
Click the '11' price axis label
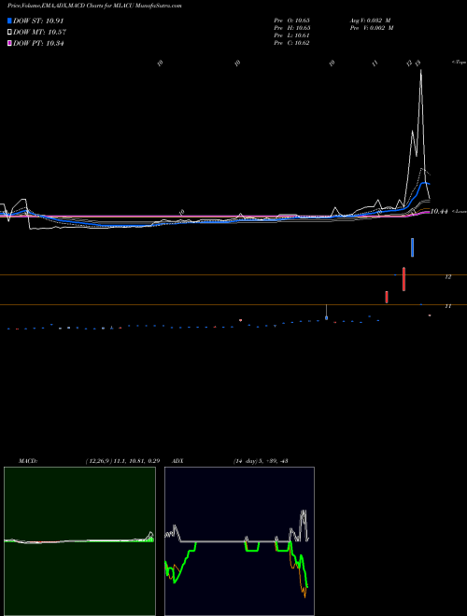pyautogui.click(x=447, y=306)
